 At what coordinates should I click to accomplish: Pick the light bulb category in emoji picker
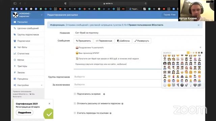(x=191, y=85)
